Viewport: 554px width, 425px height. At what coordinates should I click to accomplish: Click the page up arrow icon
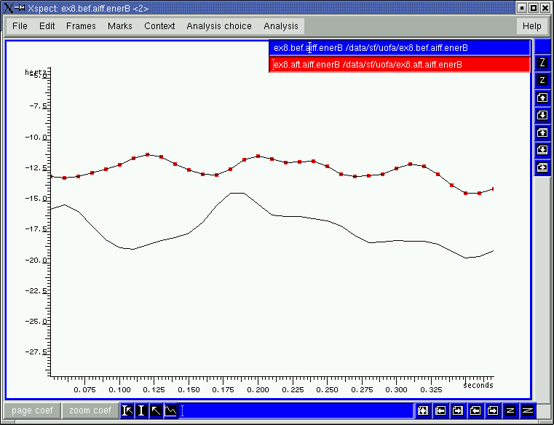coord(542,98)
